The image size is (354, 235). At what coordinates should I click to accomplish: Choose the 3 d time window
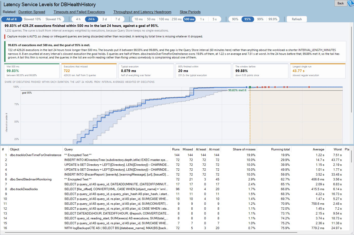104,19
